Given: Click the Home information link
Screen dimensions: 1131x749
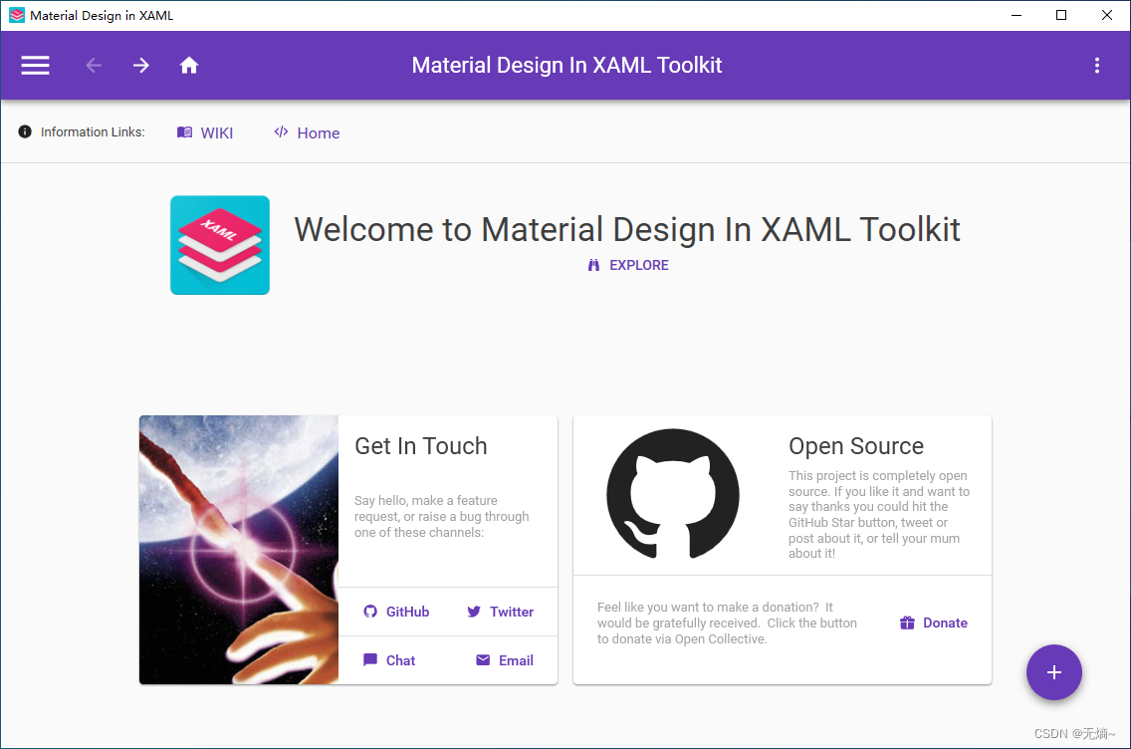Looking at the screenshot, I should 307,131.
